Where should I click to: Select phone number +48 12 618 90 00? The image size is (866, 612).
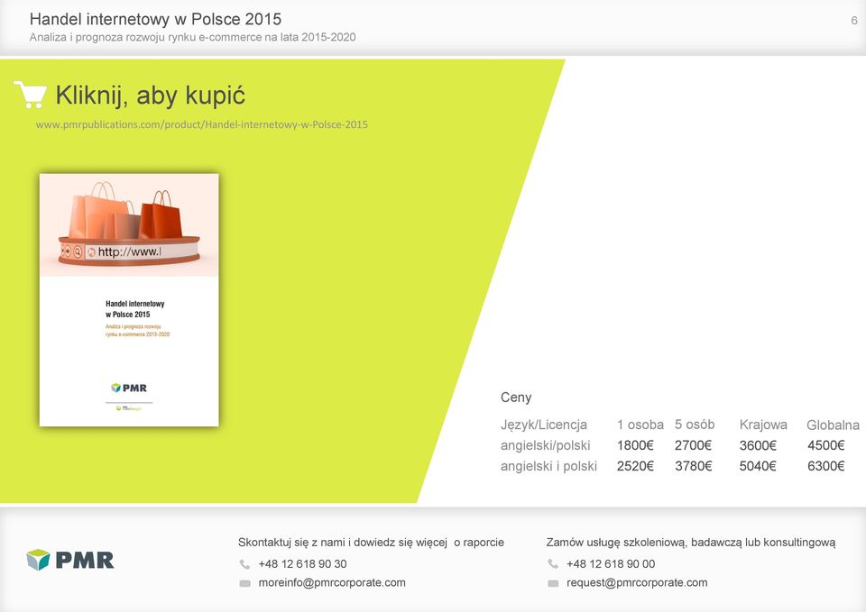611,564
